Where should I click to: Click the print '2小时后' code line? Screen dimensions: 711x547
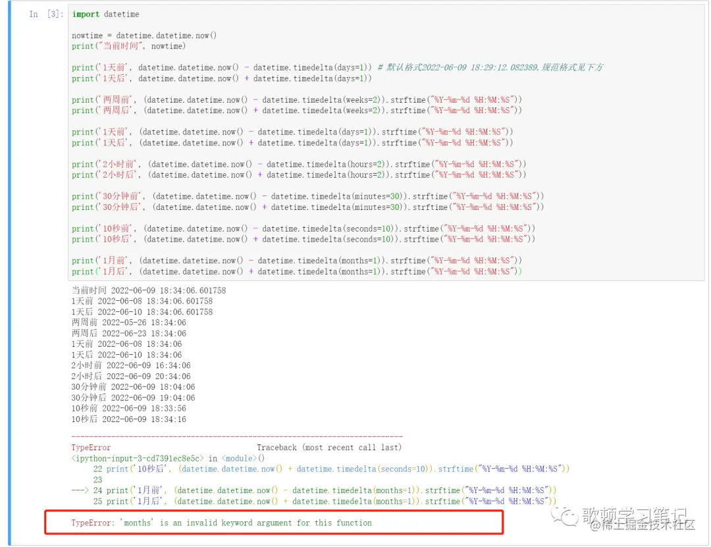[299, 174]
